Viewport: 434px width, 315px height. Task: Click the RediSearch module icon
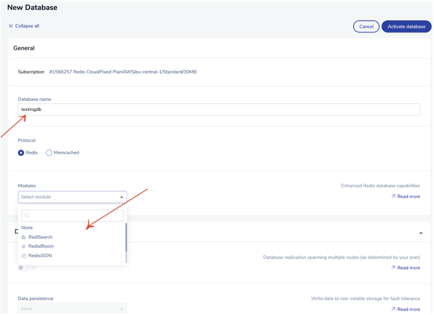coord(24,237)
